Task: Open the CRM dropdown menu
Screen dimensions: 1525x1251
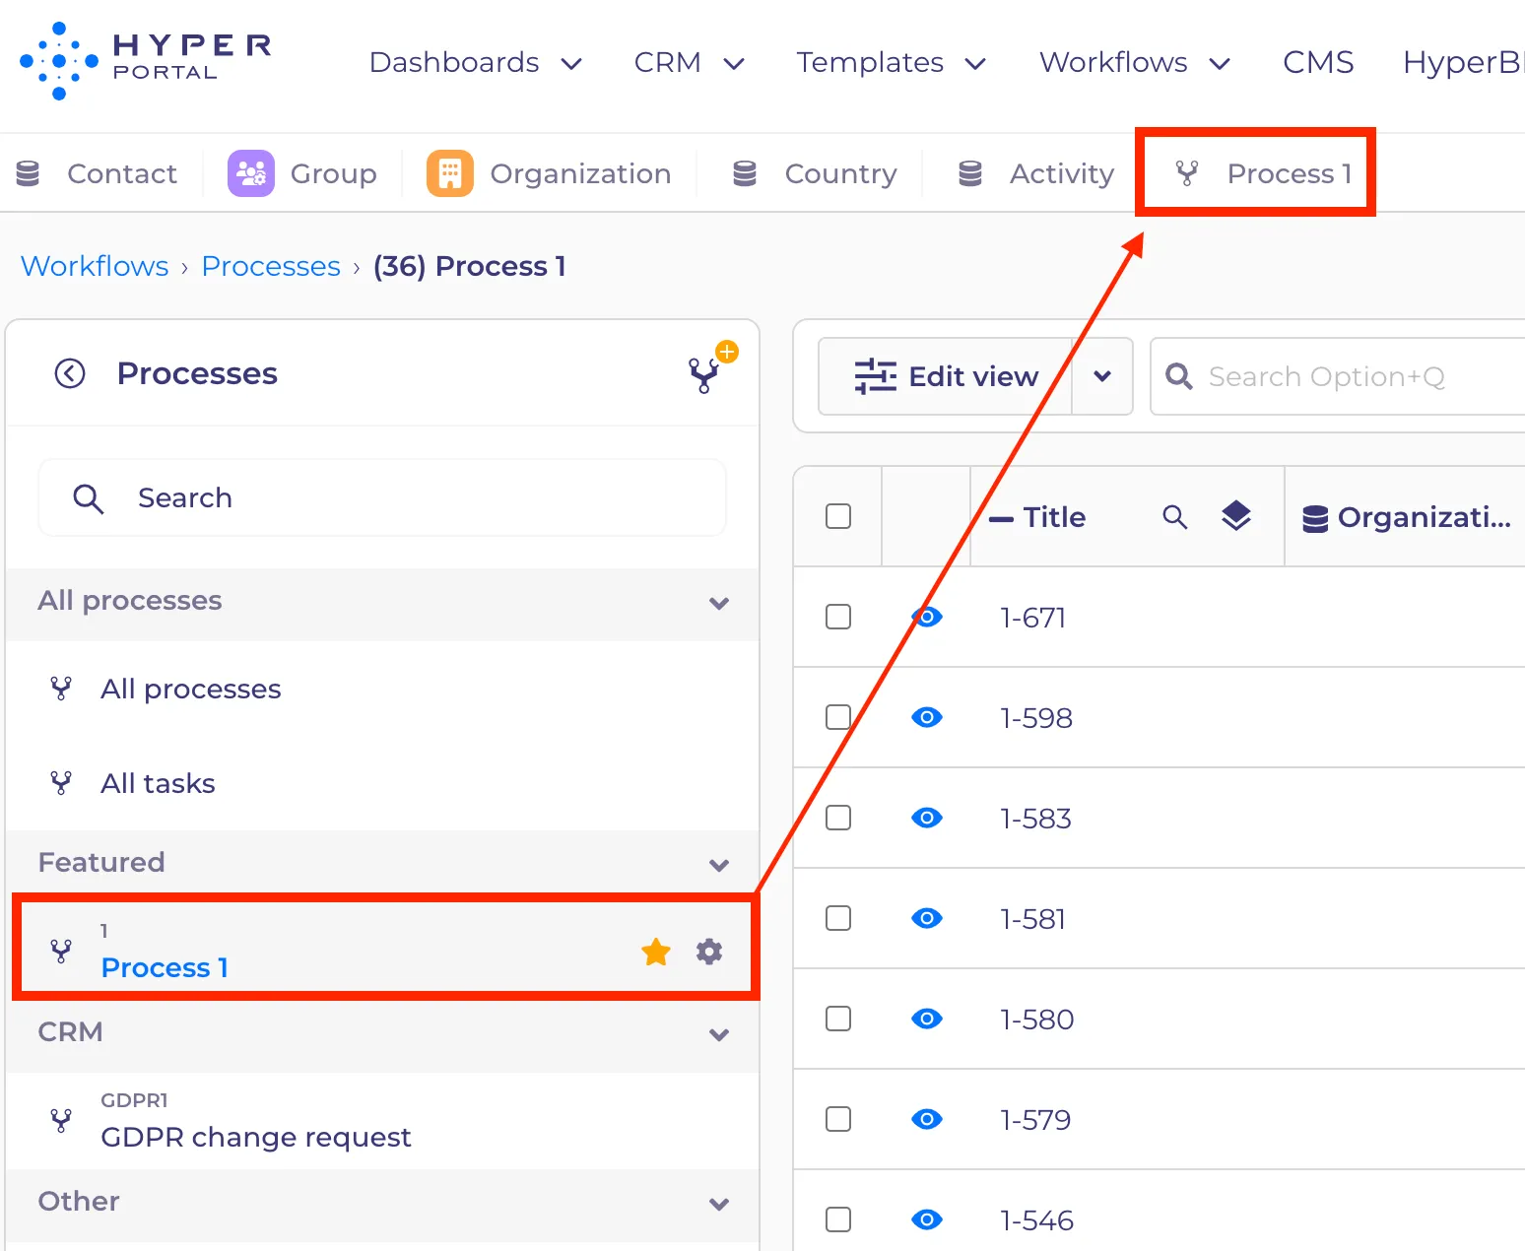Action: (x=689, y=62)
